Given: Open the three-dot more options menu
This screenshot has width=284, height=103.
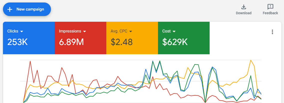Looking at the screenshot, I should [x=272, y=32].
